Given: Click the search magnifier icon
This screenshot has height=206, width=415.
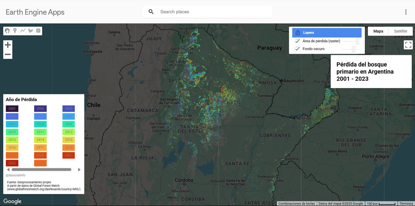Looking at the screenshot, I should click(151, 12).
